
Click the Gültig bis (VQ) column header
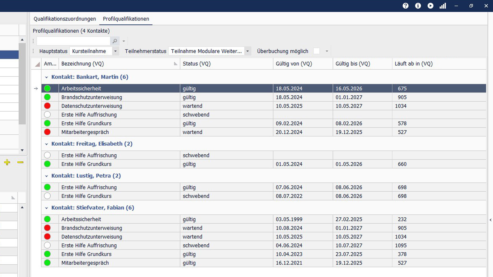(353, 64)
